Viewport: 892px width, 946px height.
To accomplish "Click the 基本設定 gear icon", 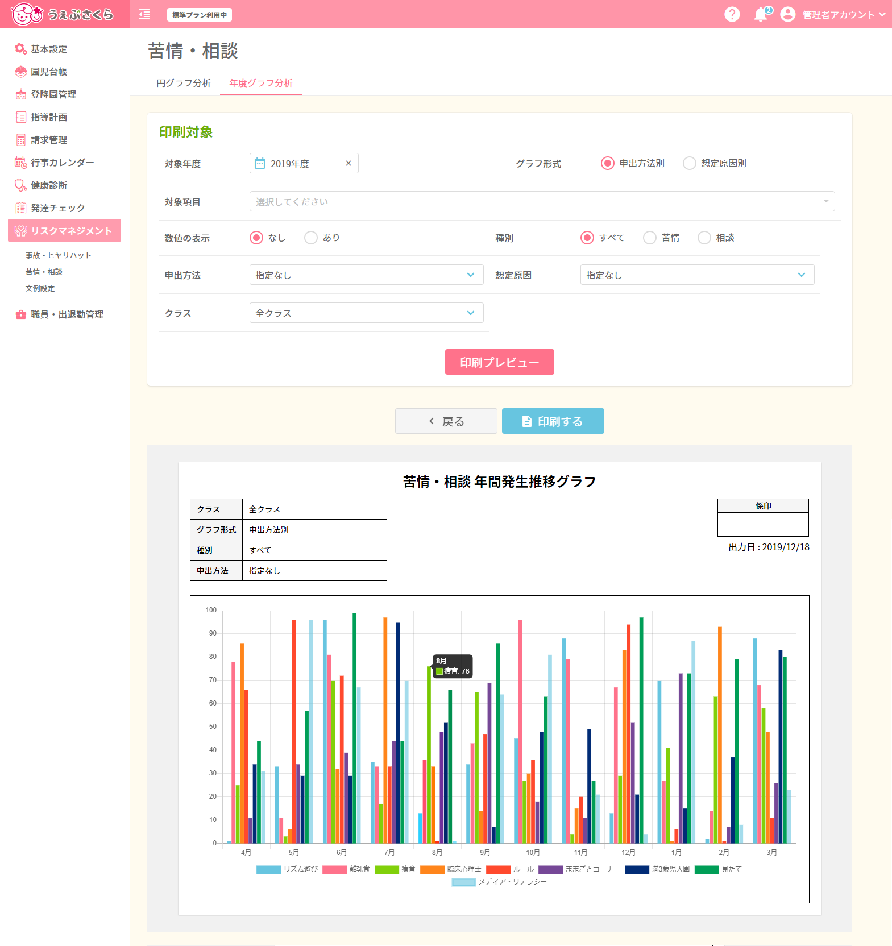I will [20, 49].
